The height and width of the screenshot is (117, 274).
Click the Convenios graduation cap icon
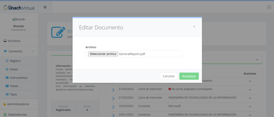pyautogui.click(x=5, y=51)
